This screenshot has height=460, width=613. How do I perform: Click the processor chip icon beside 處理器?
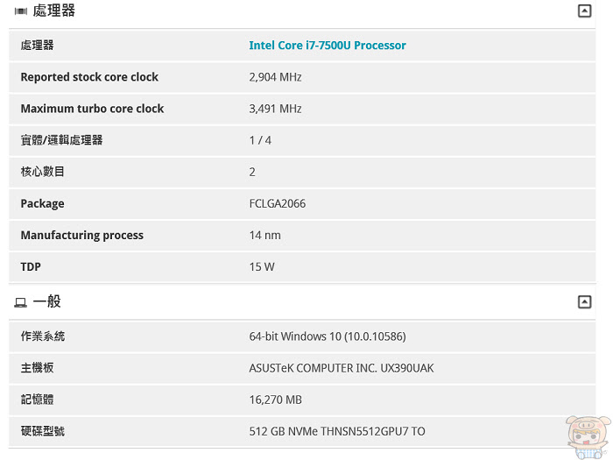point(21,11)
